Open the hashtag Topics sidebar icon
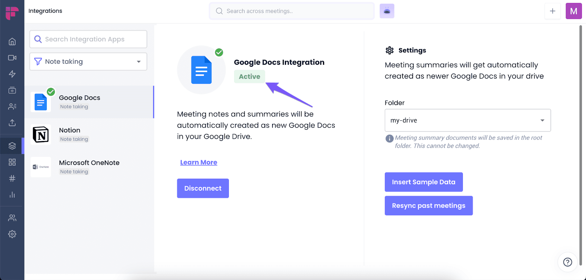 [12, 178]
